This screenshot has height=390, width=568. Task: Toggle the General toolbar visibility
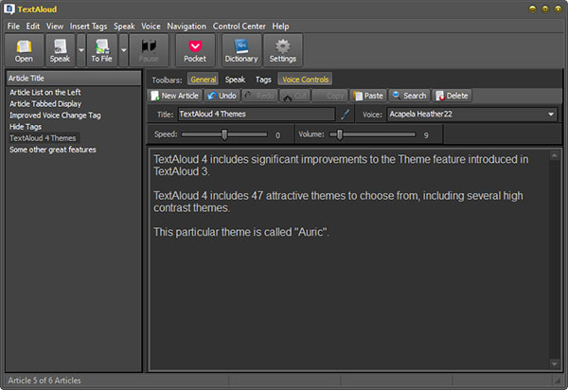coord(203,80)
